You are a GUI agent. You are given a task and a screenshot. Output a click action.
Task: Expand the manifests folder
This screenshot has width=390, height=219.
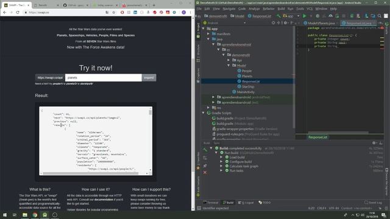208,34
